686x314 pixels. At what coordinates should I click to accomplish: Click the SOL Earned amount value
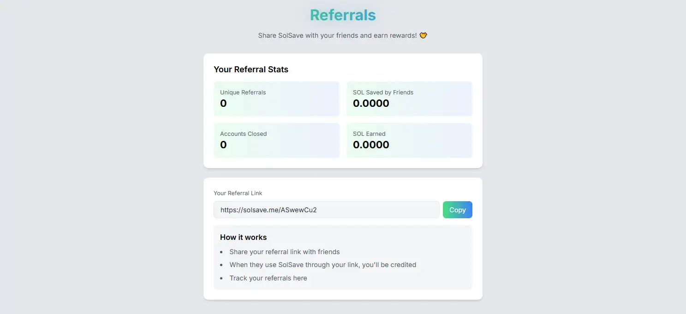371,145
